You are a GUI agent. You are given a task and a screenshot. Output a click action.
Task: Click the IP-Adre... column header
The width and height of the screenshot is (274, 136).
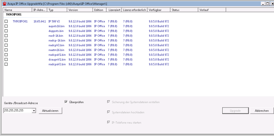[x=39, y=10]
